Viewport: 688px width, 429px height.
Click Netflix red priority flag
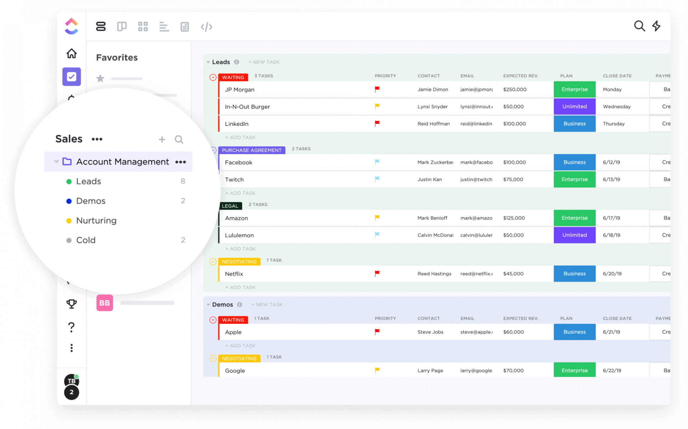(x=377, y=273)
